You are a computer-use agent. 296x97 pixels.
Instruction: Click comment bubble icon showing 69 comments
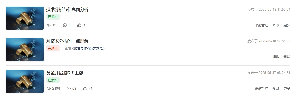(x=69, y=88)
